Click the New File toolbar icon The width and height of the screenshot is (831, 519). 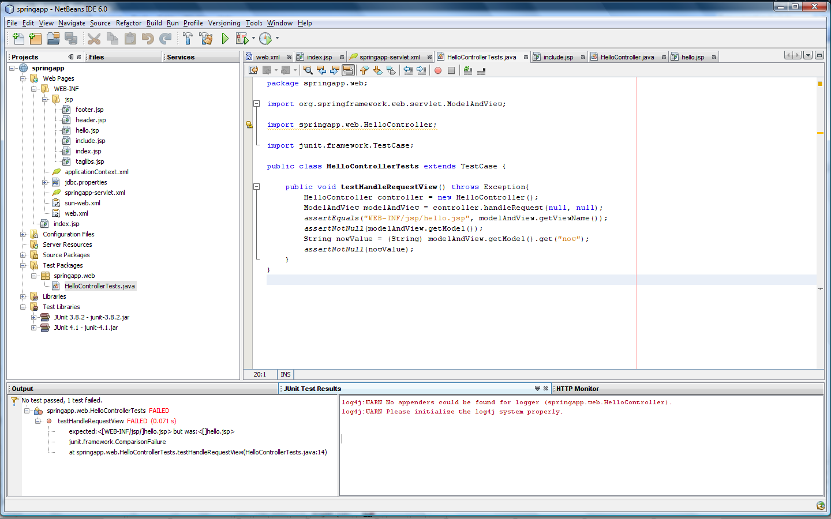(18, 39)
